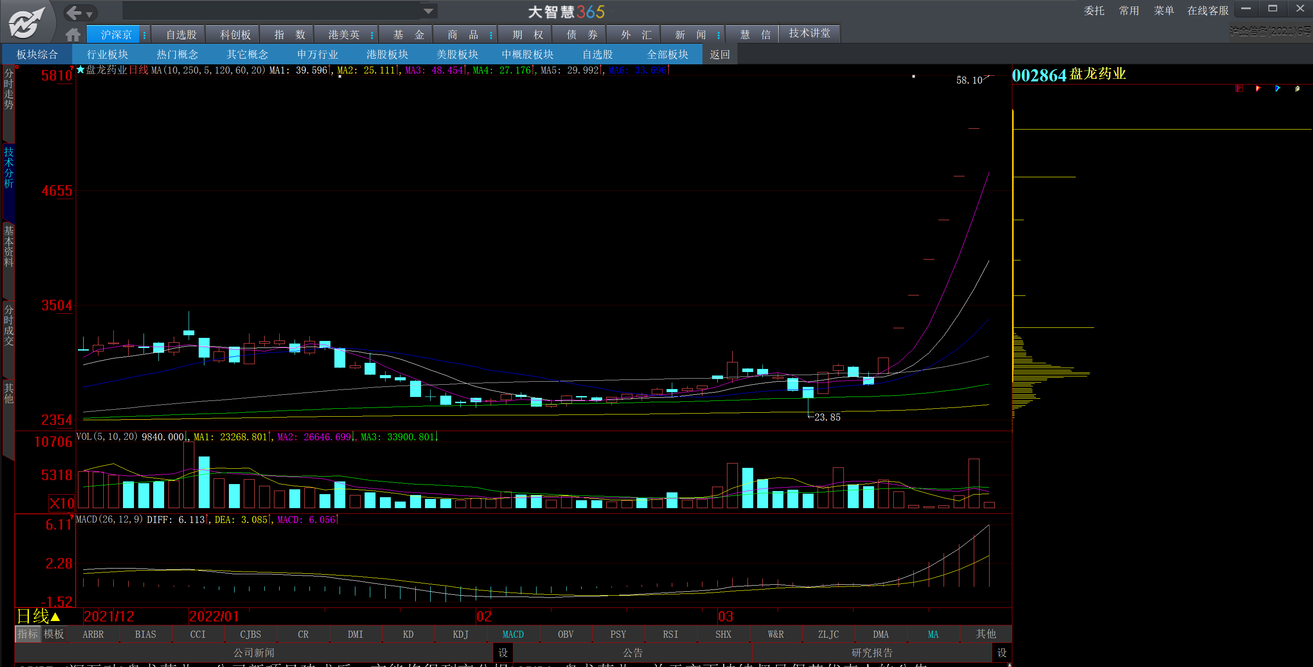Click into the stock search input field
The width and height of the screenshot is (1313, 667).
[x=272, y=11]
